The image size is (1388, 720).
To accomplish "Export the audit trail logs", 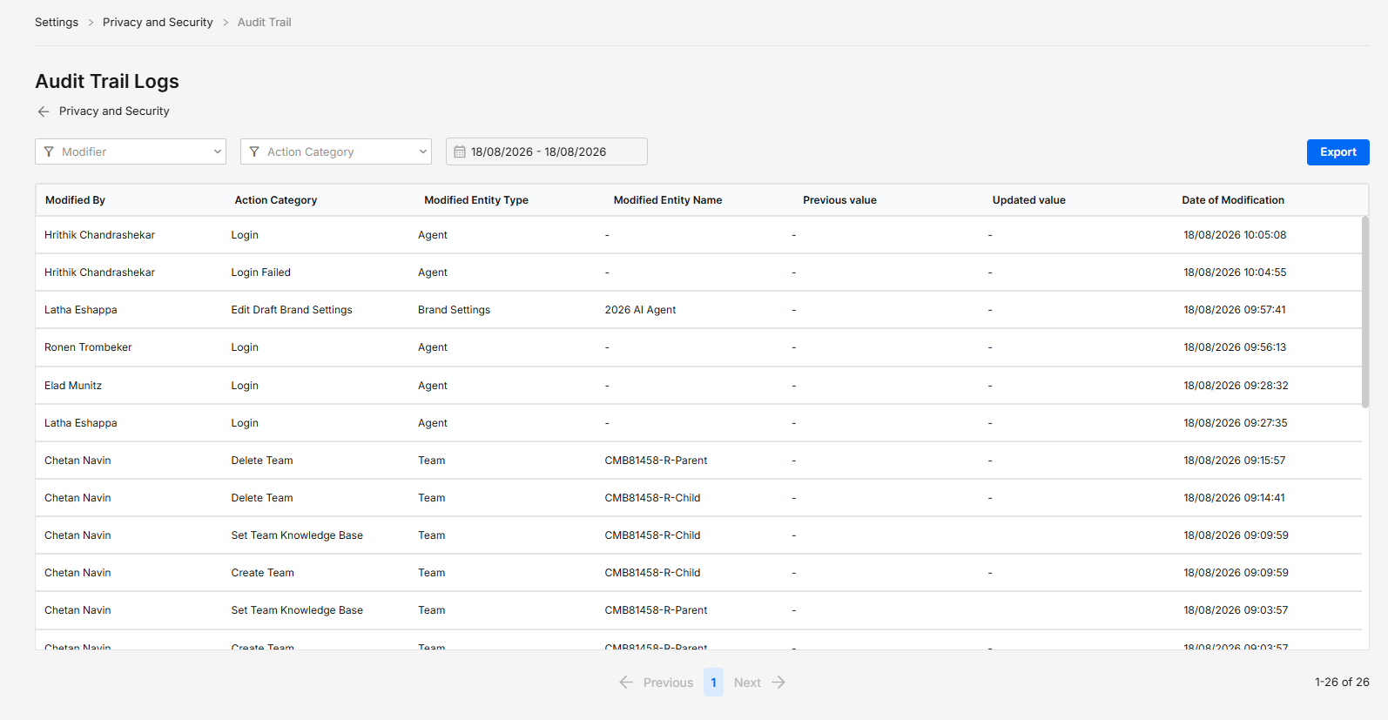I will tap(1337, 151).
